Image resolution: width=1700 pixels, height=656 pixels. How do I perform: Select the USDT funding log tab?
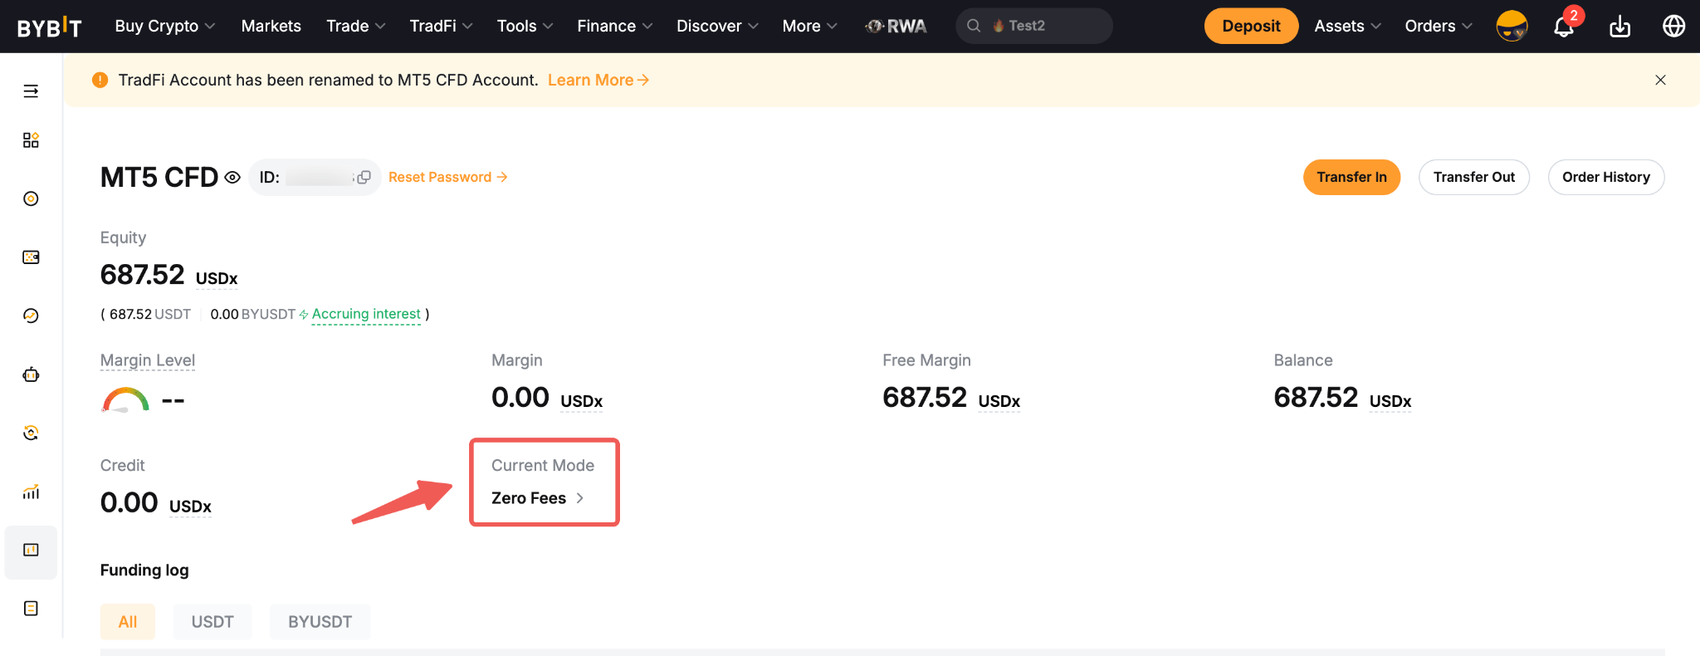click(x=212, y=622)
